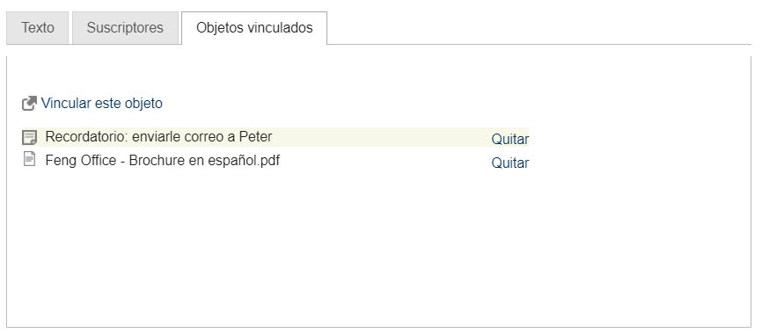Link a new object to this item
This screenshot has width=762, height=333.
click(101, 103)
